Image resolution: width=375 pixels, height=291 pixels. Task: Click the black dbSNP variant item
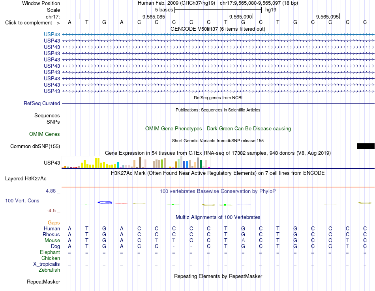click(366, 146)
